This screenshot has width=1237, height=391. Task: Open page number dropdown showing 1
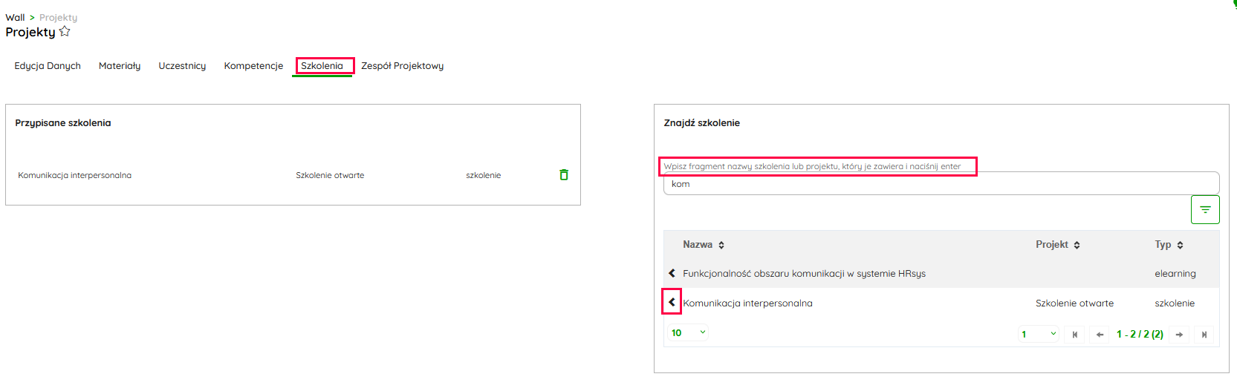click(1038, 335)
